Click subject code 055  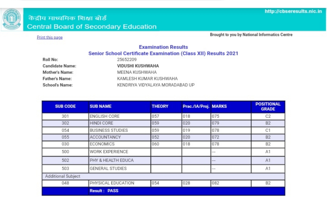[x=65, y=137]
